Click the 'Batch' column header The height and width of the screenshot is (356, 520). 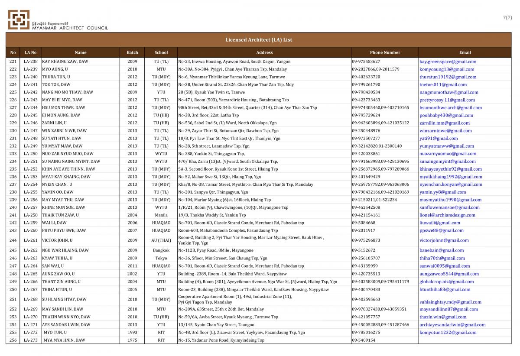(132, 52)
